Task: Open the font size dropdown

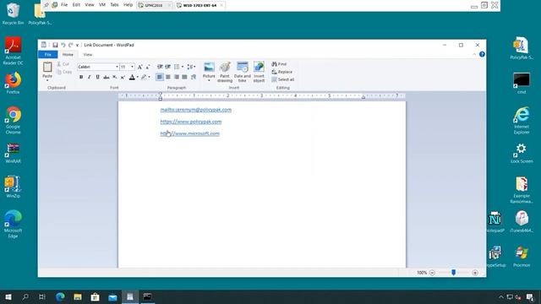Action: (132, 67)
